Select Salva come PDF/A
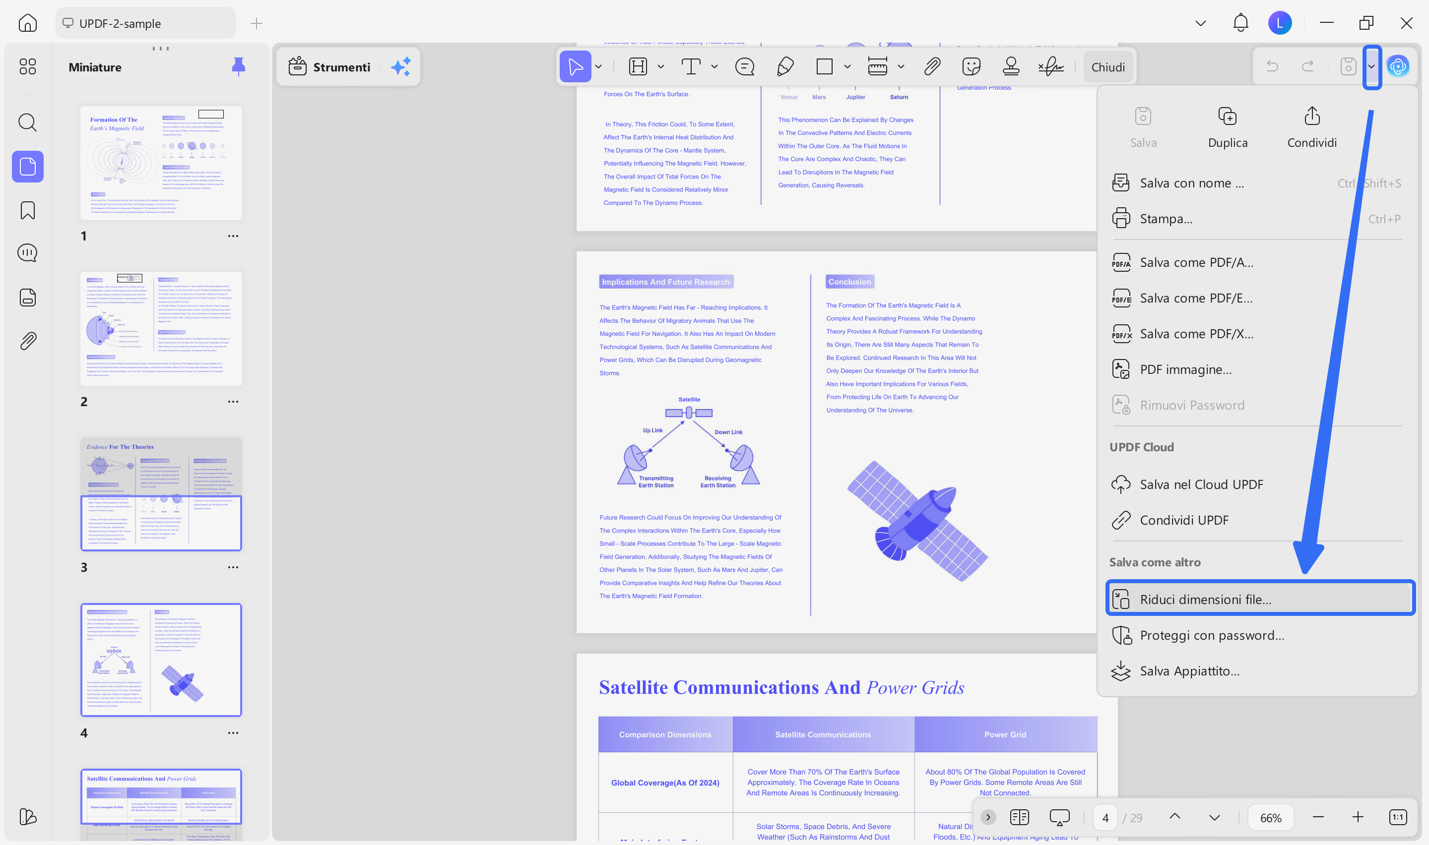Screen dimensions: 1429x845 tap(1256, 262)
